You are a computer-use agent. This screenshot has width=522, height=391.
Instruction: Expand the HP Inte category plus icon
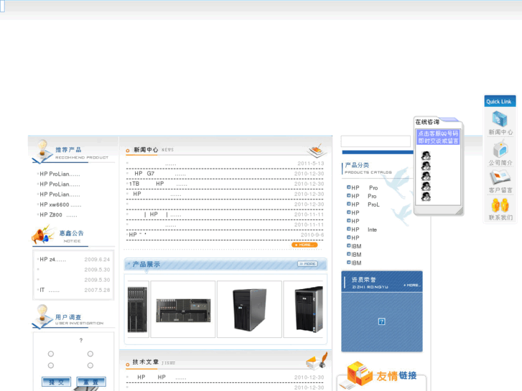click(x=348, y=229)
